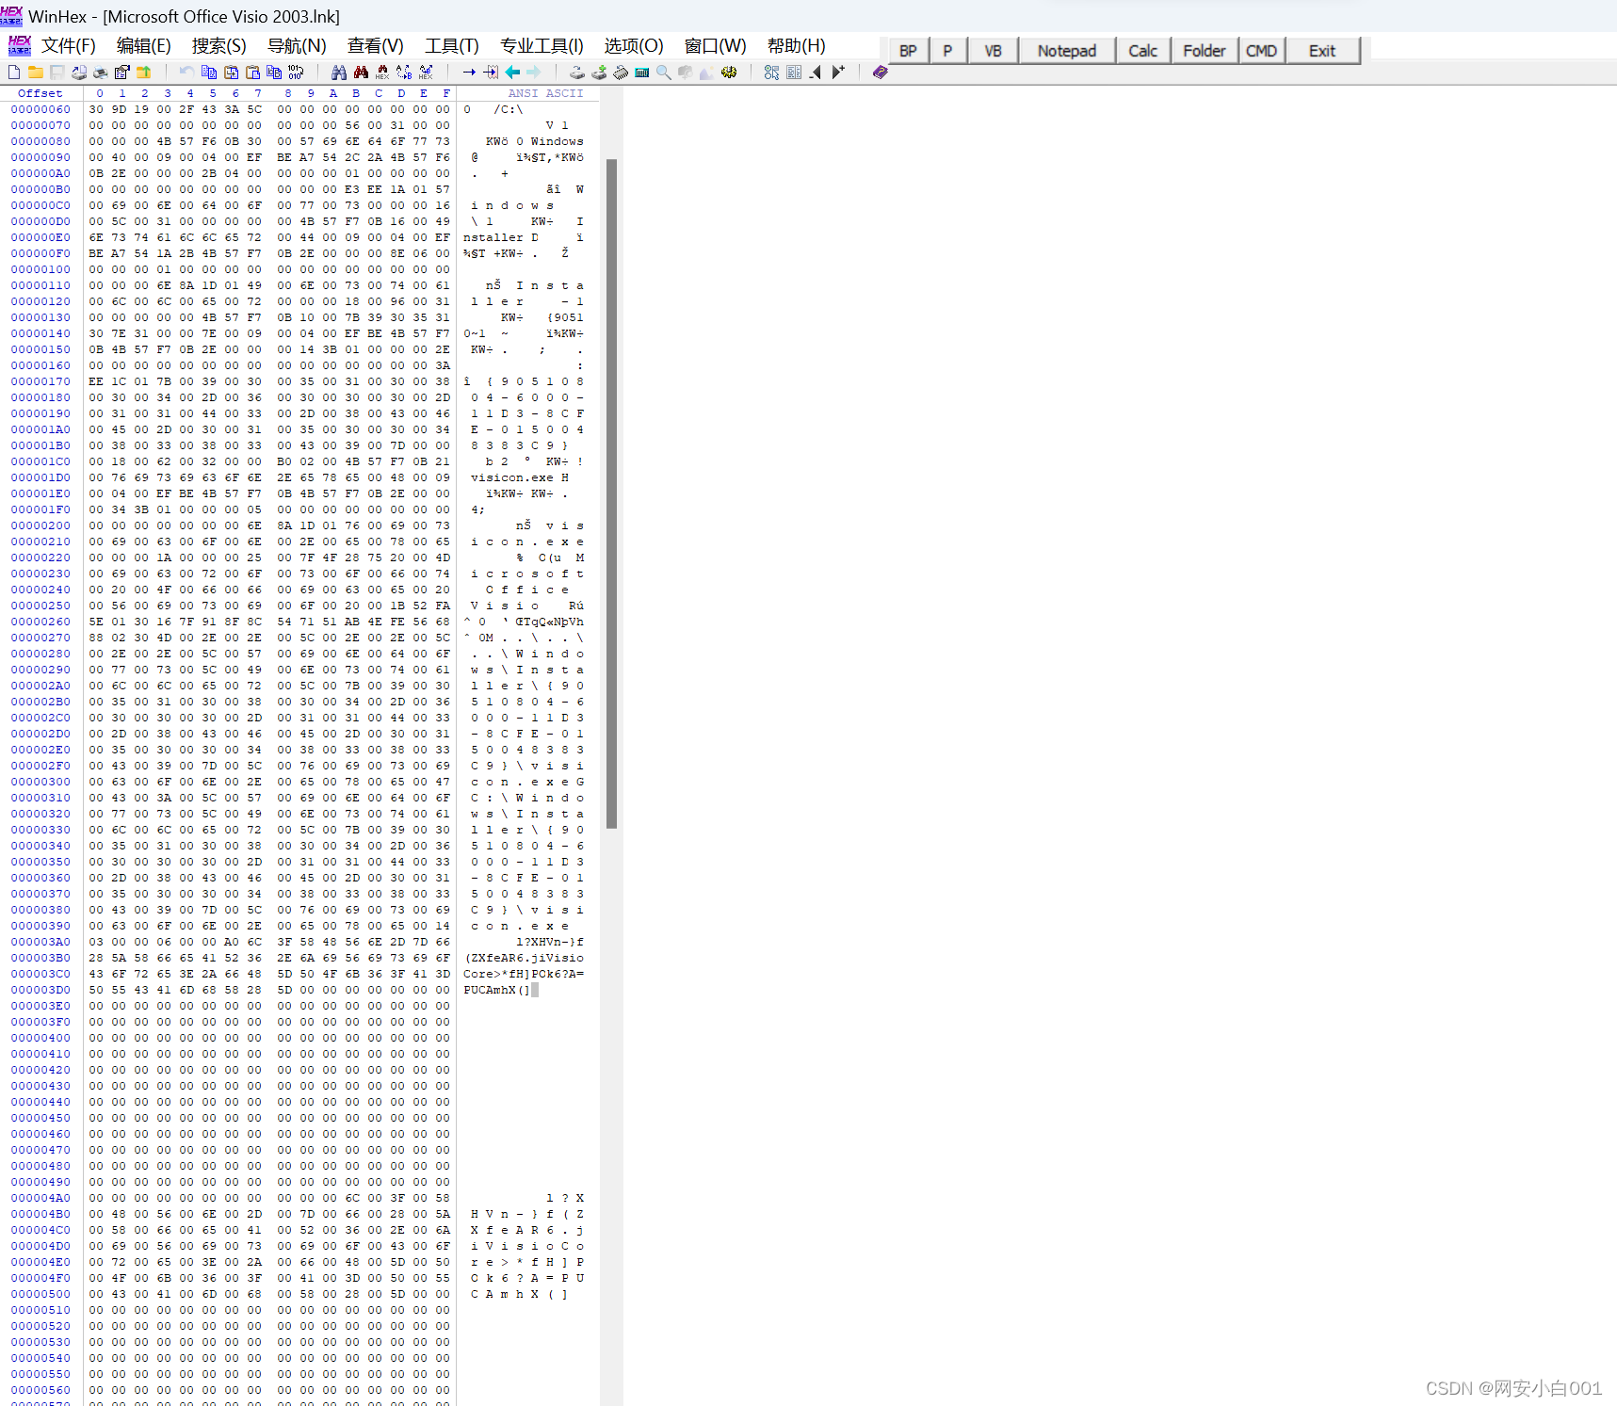Screen dimensions: 1617x1406
Task: Click the Notepad button
Action: click(1067, 51)
